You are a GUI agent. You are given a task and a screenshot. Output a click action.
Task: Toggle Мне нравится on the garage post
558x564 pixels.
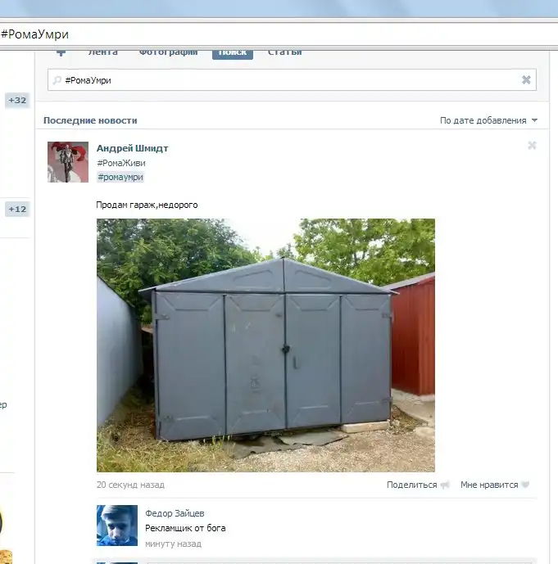pyautogui.click(x=489, y=485)
